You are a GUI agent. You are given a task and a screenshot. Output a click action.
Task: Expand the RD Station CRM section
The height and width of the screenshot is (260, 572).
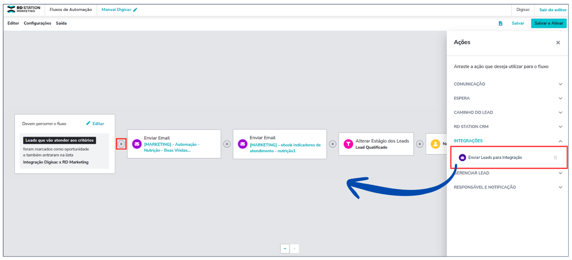[560, 127]
